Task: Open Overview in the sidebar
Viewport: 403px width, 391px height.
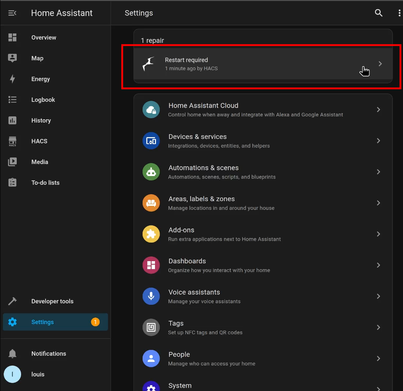Action: click(55, 37)
